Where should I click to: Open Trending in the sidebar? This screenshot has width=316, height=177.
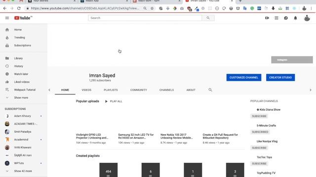tap(24, 37)
